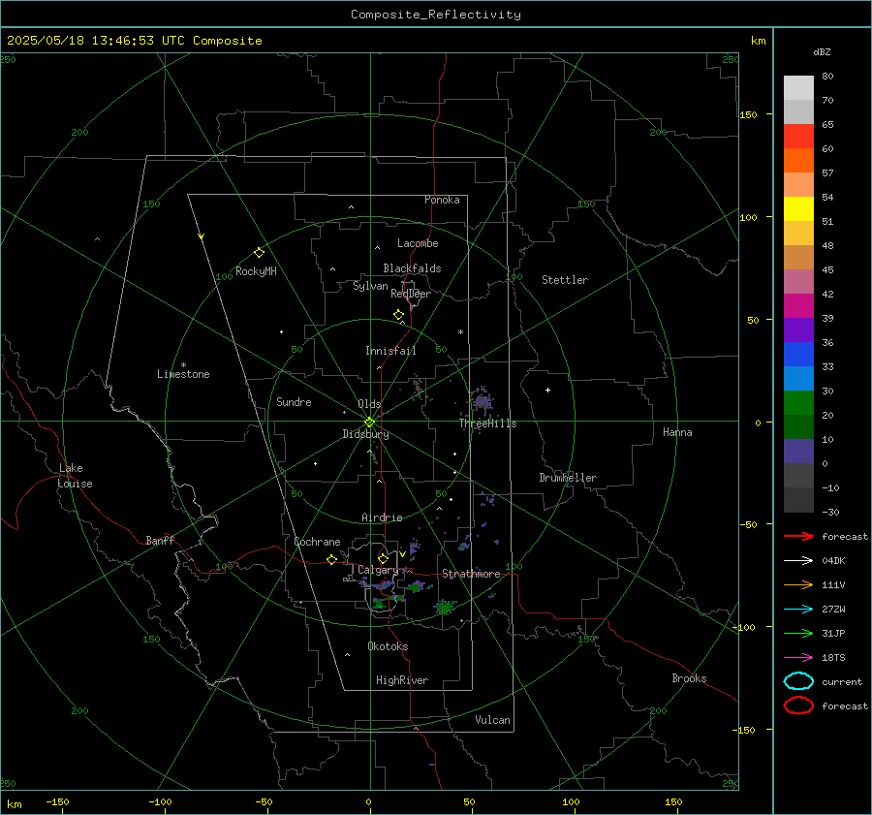Click the RedDeer city label
The image size is (872, 815).
click(411, 294)
